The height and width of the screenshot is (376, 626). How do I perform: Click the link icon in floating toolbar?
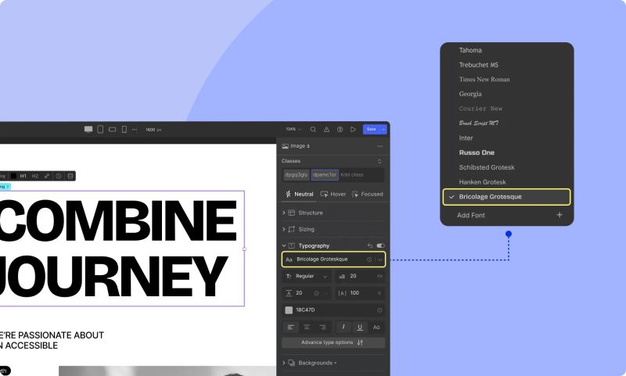point(47,176)
